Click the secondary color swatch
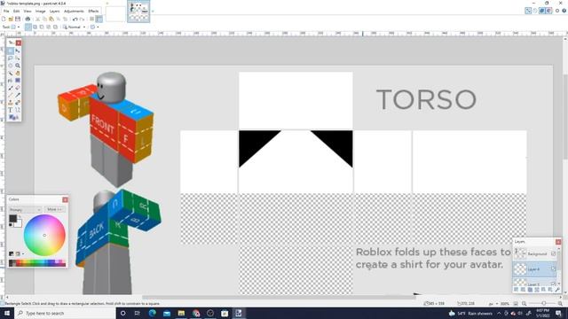Image resolution: width=568 pixels, height=319 pixels. click(x=19, y=224)
